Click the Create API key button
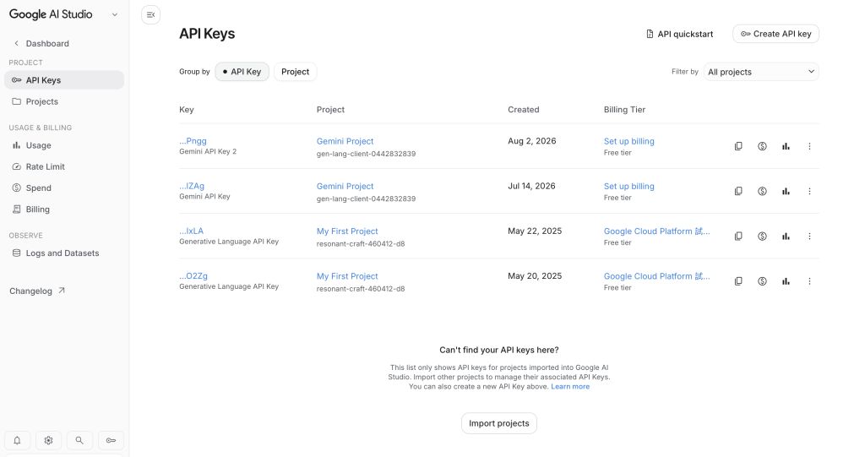This screenshot has width=865, height=457. pos(775,34)
